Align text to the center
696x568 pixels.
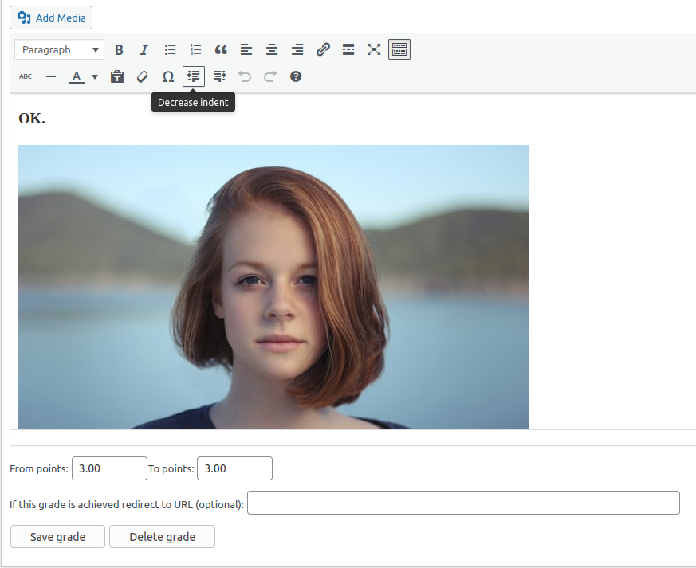(x=272, y=50)
